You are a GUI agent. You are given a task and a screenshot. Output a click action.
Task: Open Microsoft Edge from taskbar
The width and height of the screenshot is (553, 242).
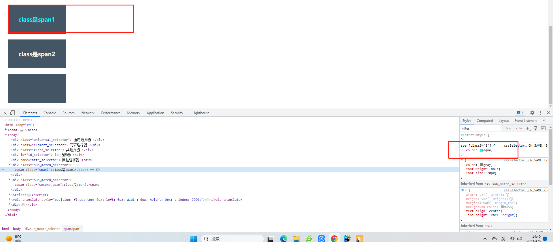pos(284,239)
